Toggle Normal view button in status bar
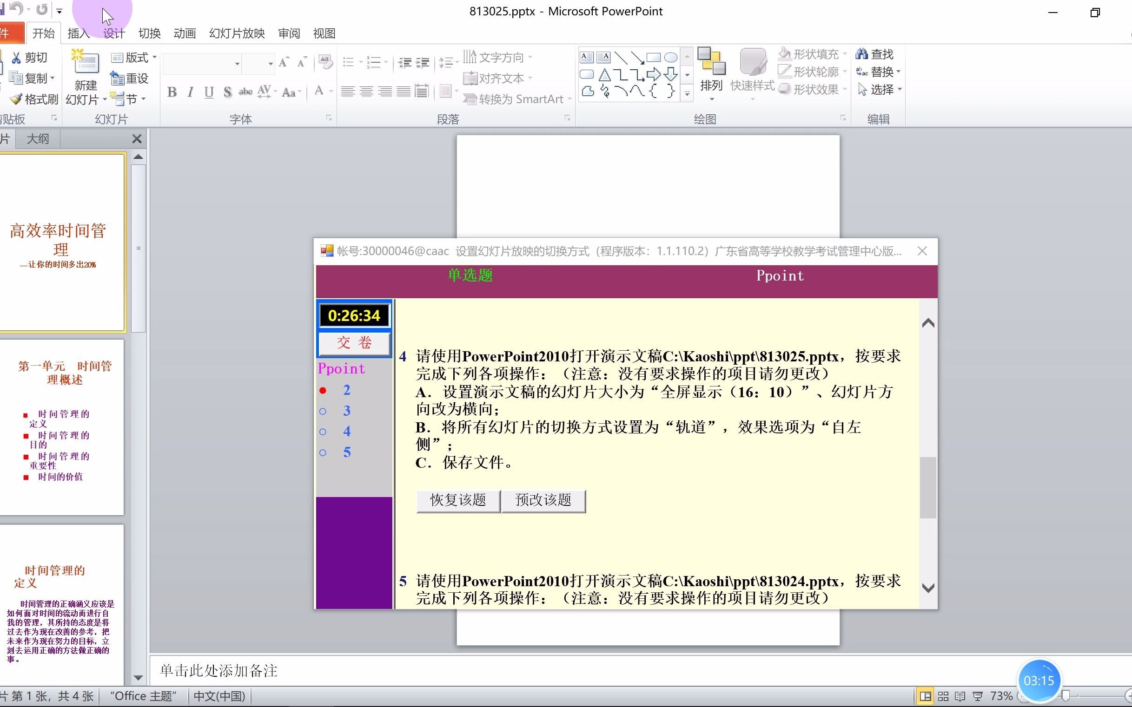 925,696
